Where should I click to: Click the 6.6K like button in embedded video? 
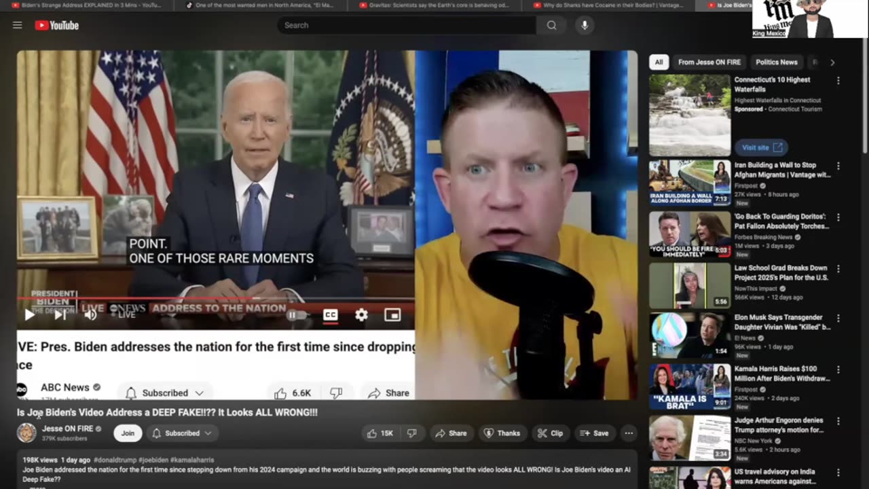[x=294, y=393]
